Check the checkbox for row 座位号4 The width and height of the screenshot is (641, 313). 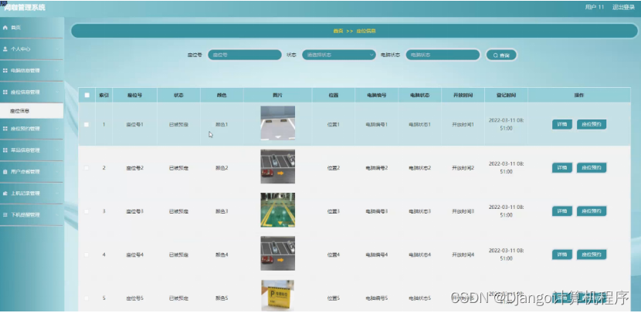[86, 254]
